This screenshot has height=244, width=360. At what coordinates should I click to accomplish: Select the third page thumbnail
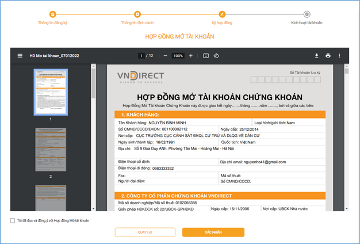[51, 198]
